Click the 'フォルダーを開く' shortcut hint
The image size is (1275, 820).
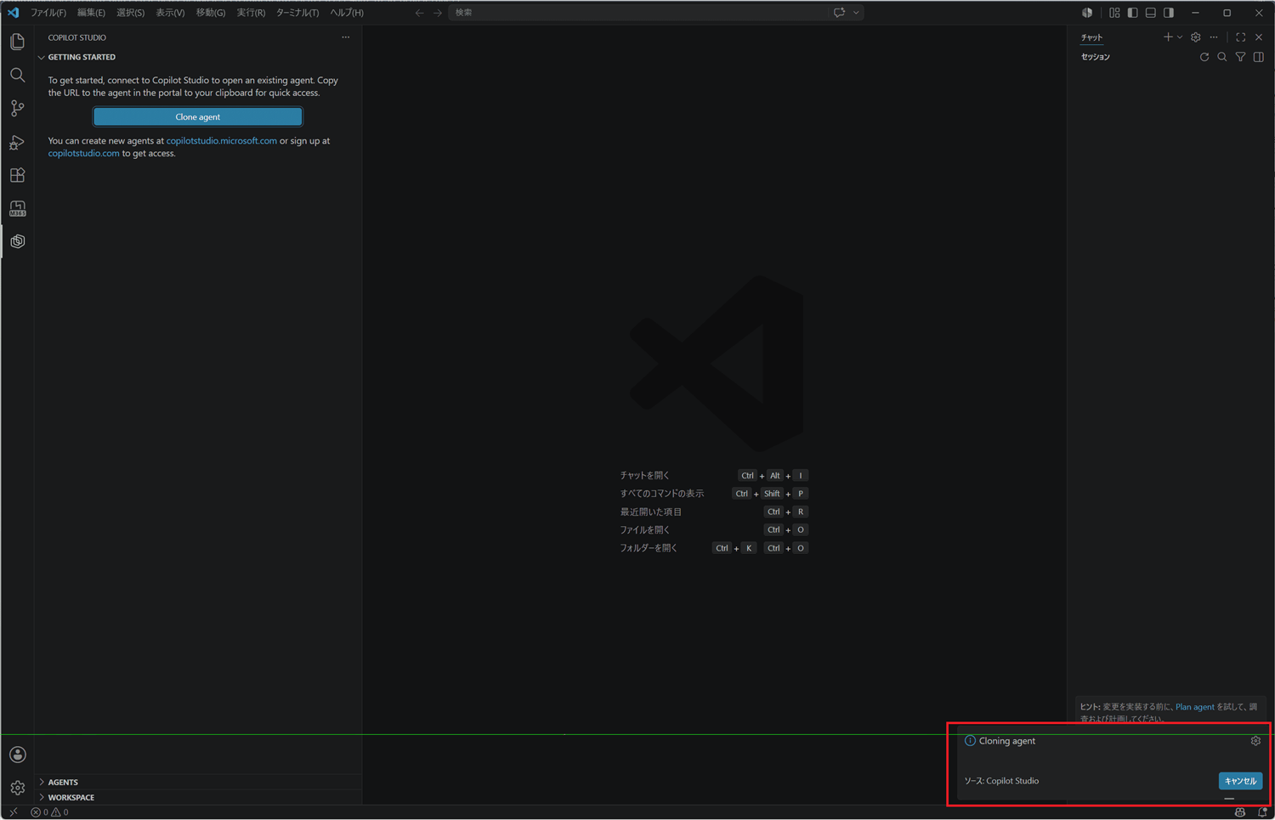(x=649, y=548)
